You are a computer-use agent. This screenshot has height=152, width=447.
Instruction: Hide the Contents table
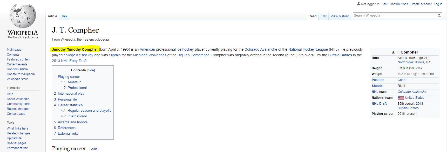[91, 70]
